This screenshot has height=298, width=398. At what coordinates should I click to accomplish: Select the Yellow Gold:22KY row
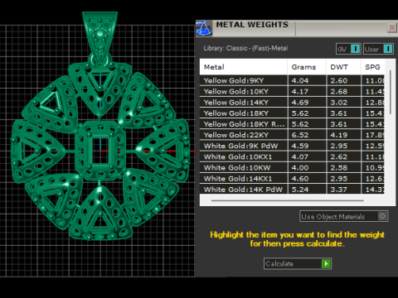pyautogui.click(x=292, y=135)
